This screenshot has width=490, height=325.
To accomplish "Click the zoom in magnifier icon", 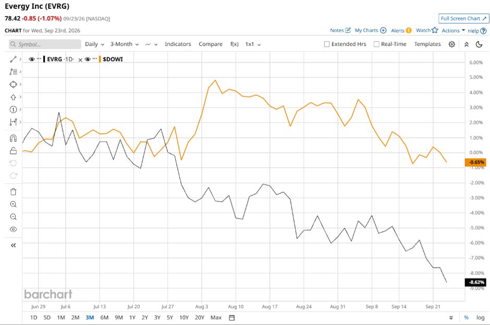I will pyautogui.click(x=13, y=204).
